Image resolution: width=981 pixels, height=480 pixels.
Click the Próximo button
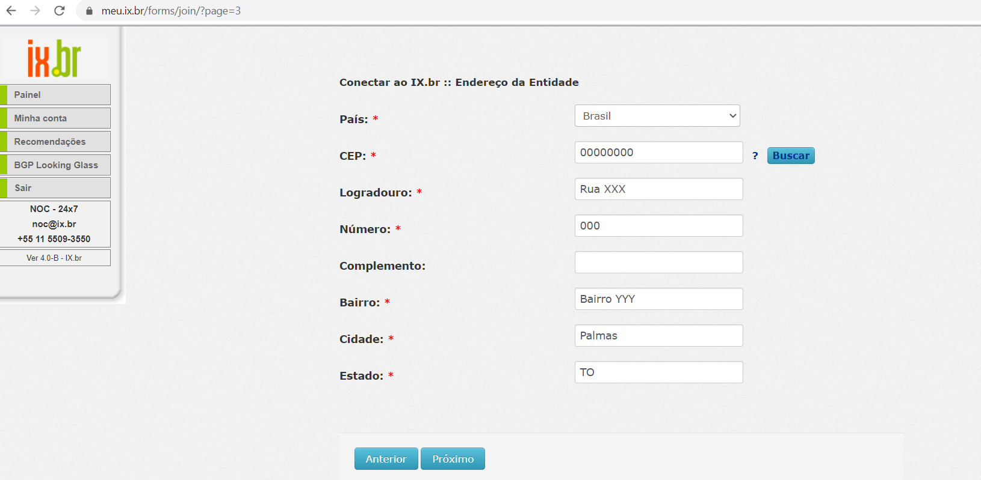click(453, 459)
